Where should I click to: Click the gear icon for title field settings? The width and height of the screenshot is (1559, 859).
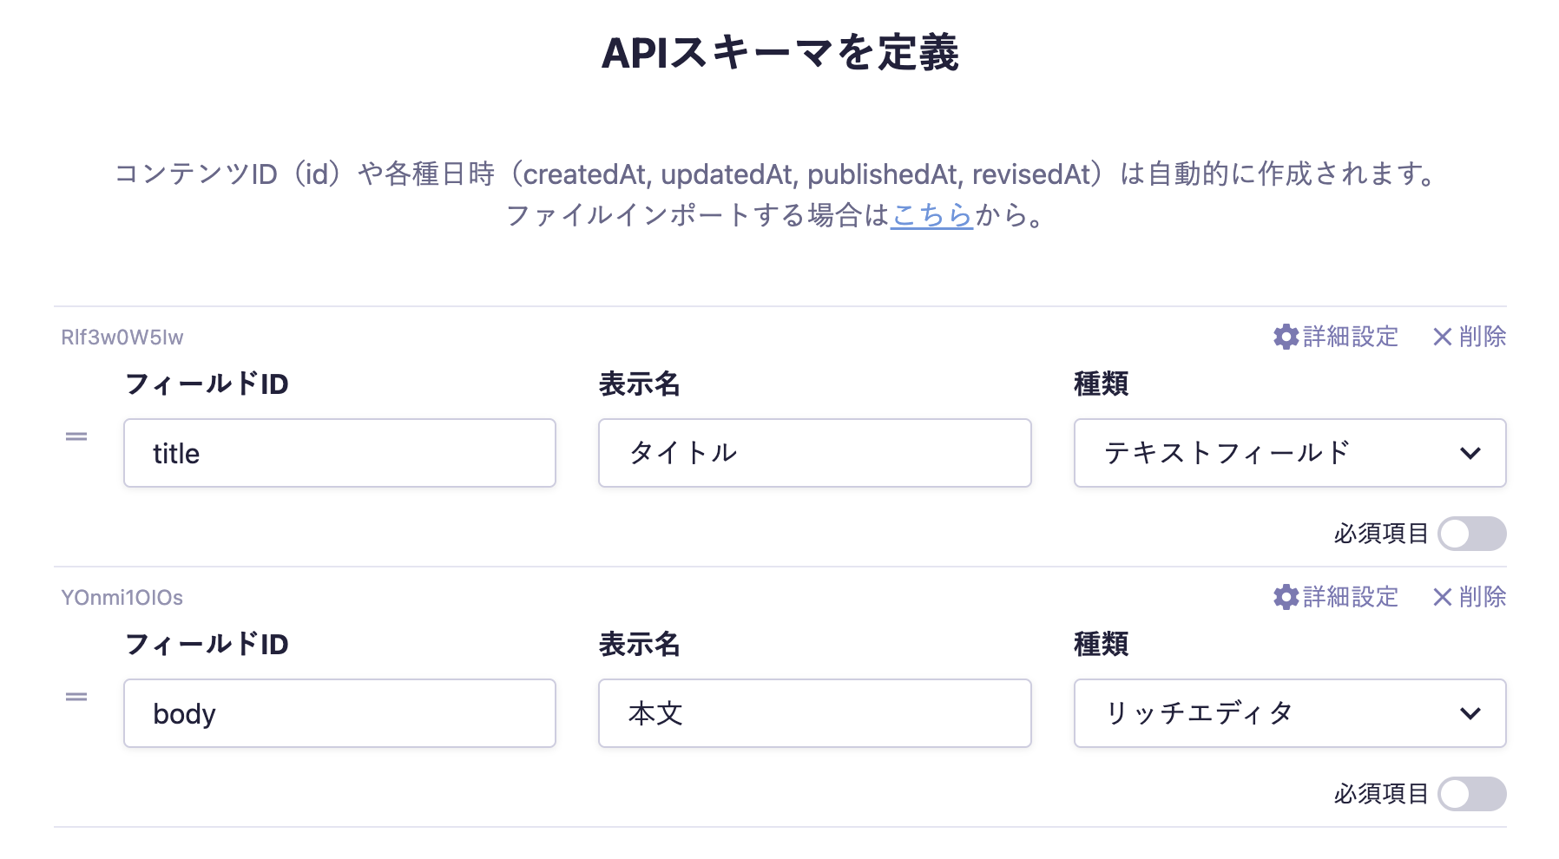point(1286,337)
